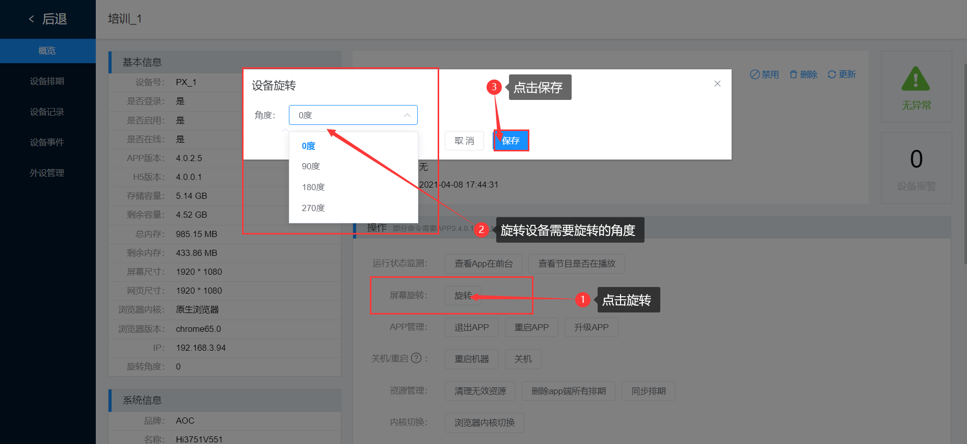This screenshot has width=967, height=444.
Task: Choose 270度 from the angle list
Action: tap(353, 208)
